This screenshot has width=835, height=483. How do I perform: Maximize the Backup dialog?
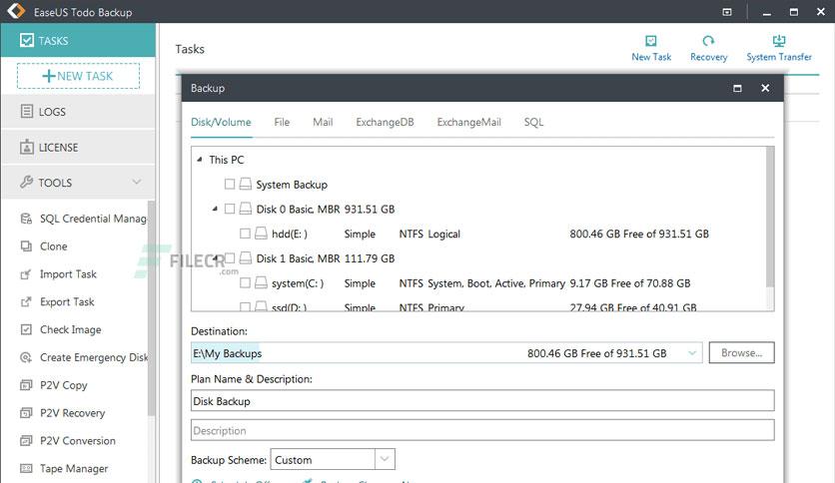click(737, 88)
